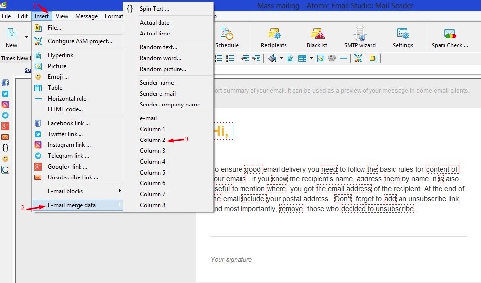Click Twitter icon in left sidebar
Viewport: 481px width, 283px height.
tap(5, 94)
